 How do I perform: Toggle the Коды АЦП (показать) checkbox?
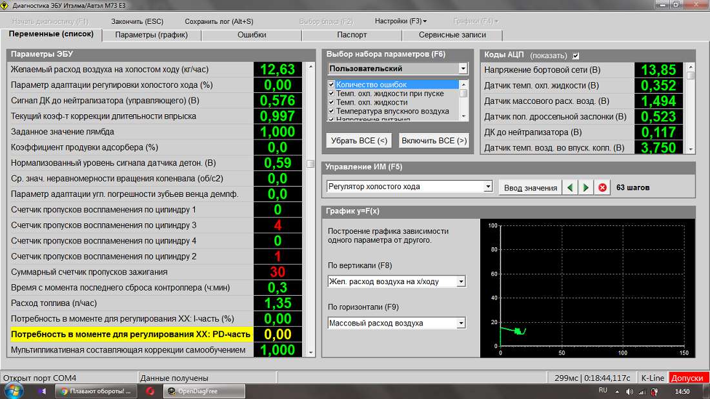[x=576, y=56]
